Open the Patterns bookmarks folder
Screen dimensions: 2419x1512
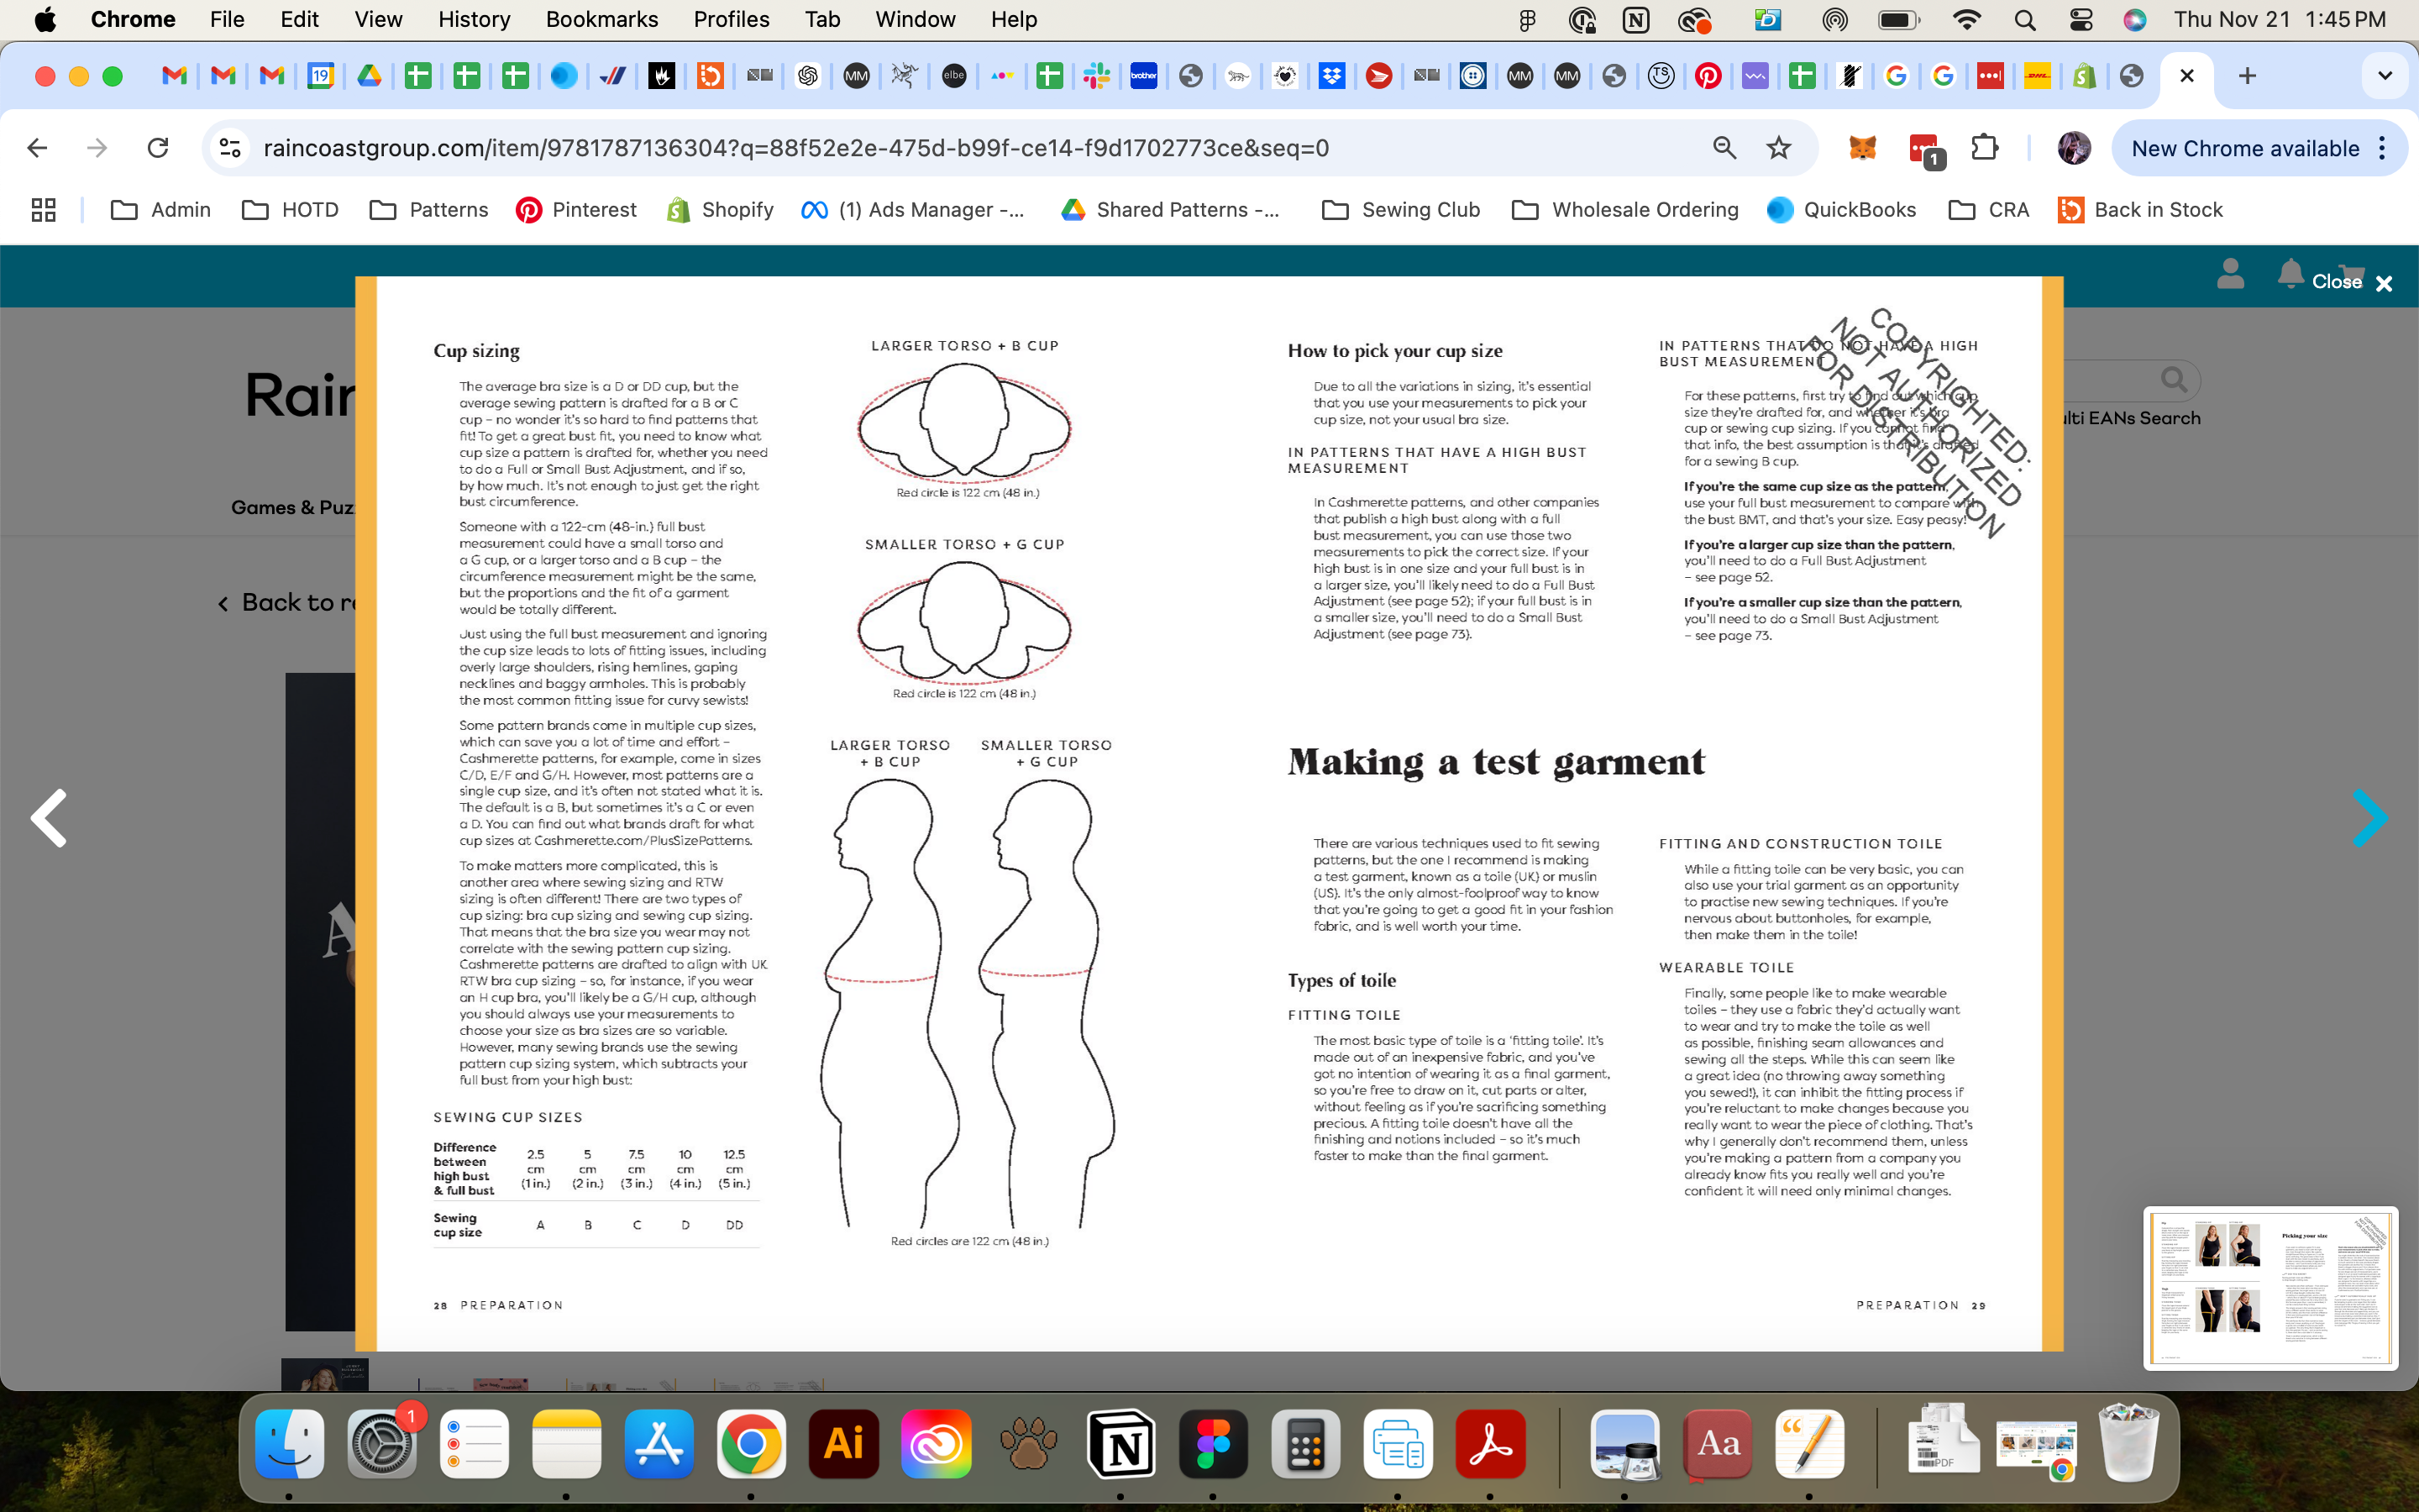(429, 210)
